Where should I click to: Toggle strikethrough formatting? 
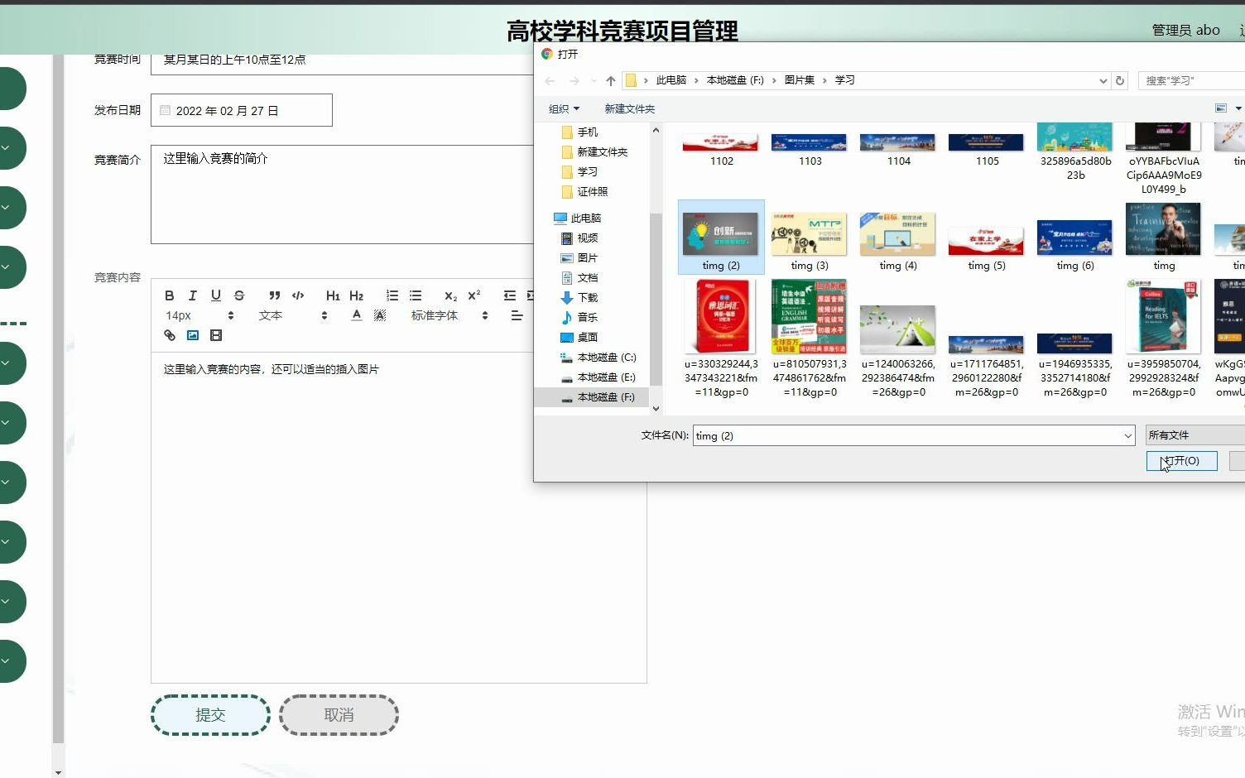(238, 295)
